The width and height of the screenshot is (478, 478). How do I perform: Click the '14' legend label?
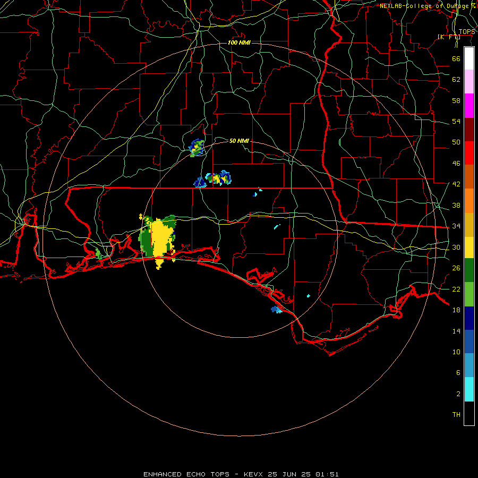pyautogui.click(x=456, y=331)
